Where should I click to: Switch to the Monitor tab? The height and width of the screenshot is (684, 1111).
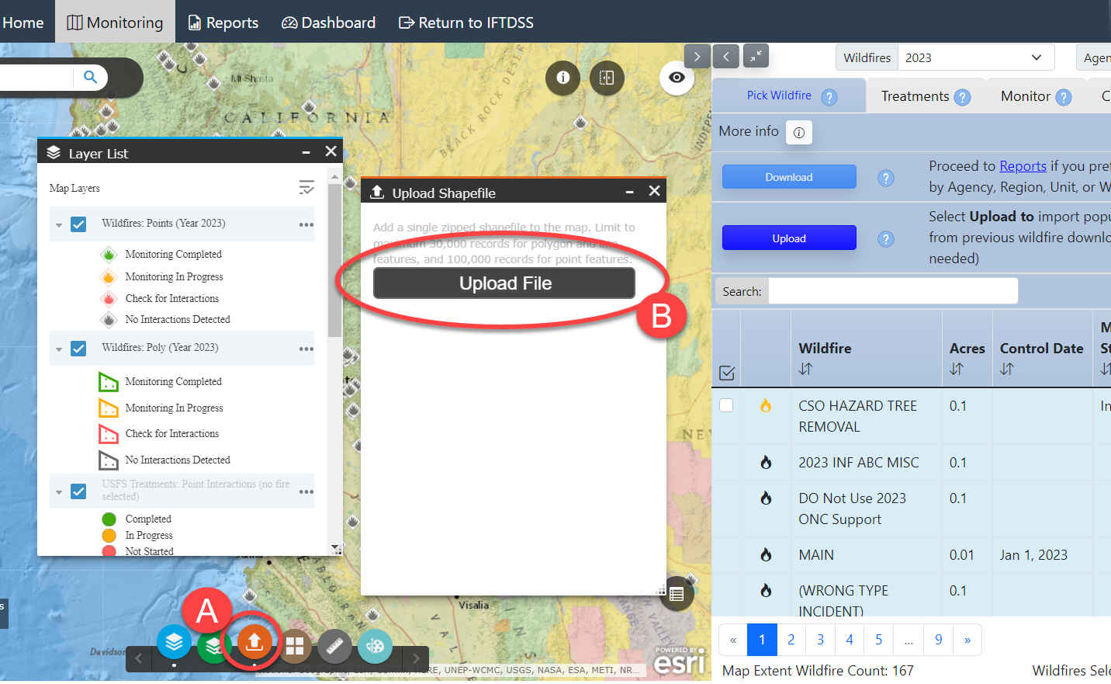[x=1036, y=96]
